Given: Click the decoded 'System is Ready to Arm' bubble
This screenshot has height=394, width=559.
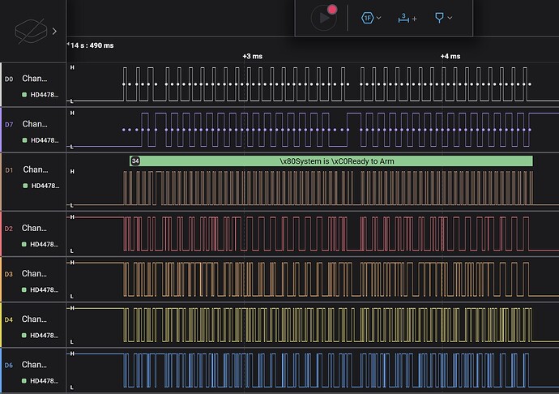Looking at the screenshot, I should click(x=331, y=161).
